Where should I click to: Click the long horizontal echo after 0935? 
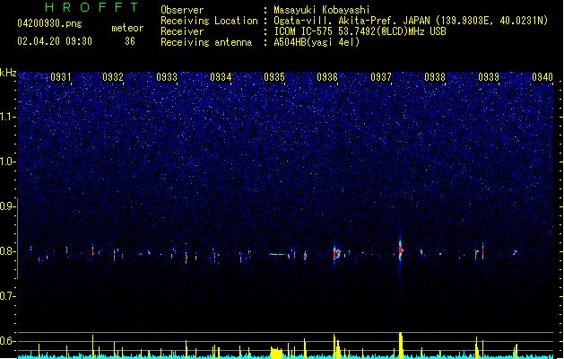pos(279,255)
